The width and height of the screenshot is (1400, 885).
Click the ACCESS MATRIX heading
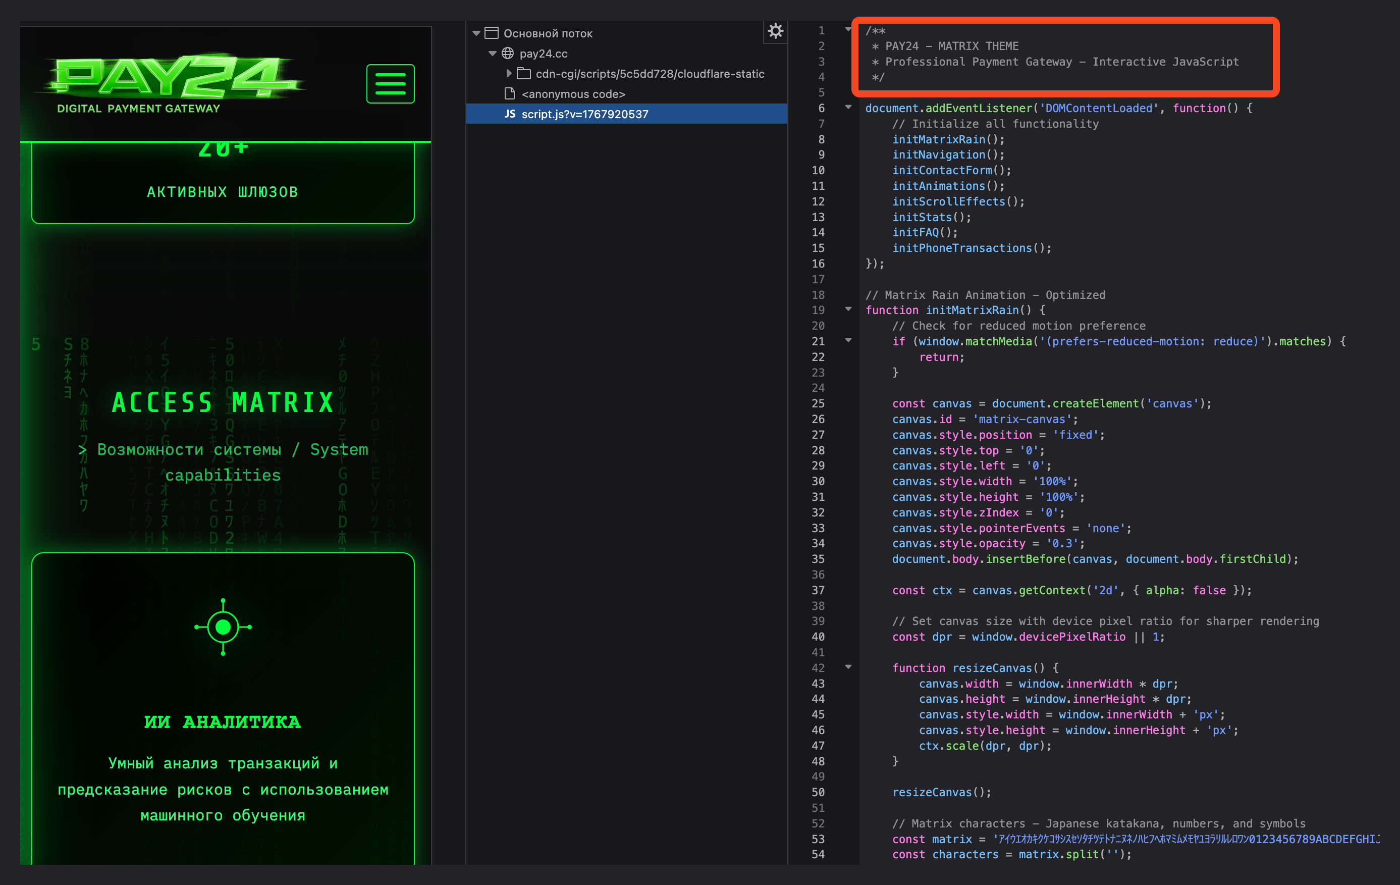click(223, 402)
